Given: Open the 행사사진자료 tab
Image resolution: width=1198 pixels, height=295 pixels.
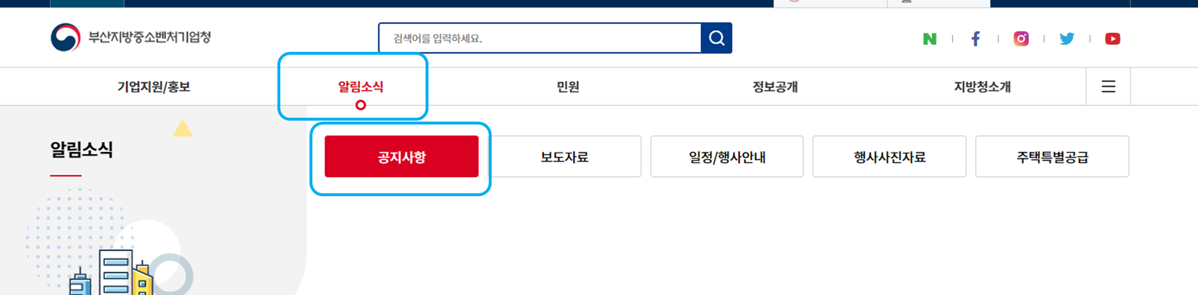Looking at the screenshot, I should 890,156.
